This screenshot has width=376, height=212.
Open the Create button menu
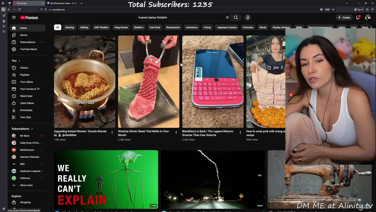pos(344,17)
